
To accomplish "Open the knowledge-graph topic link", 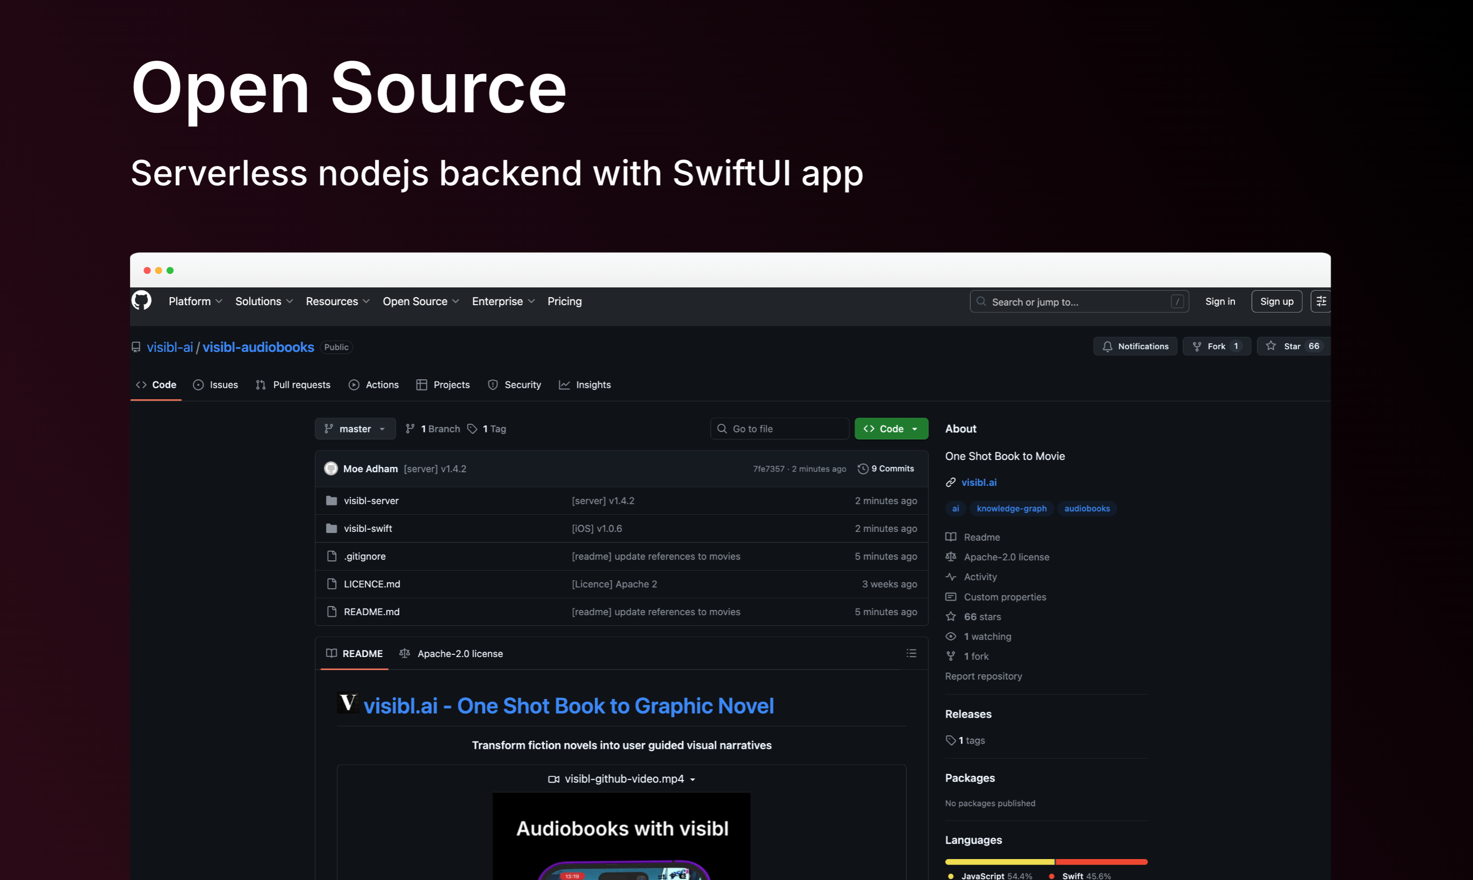I will [x=1011, y=508].
